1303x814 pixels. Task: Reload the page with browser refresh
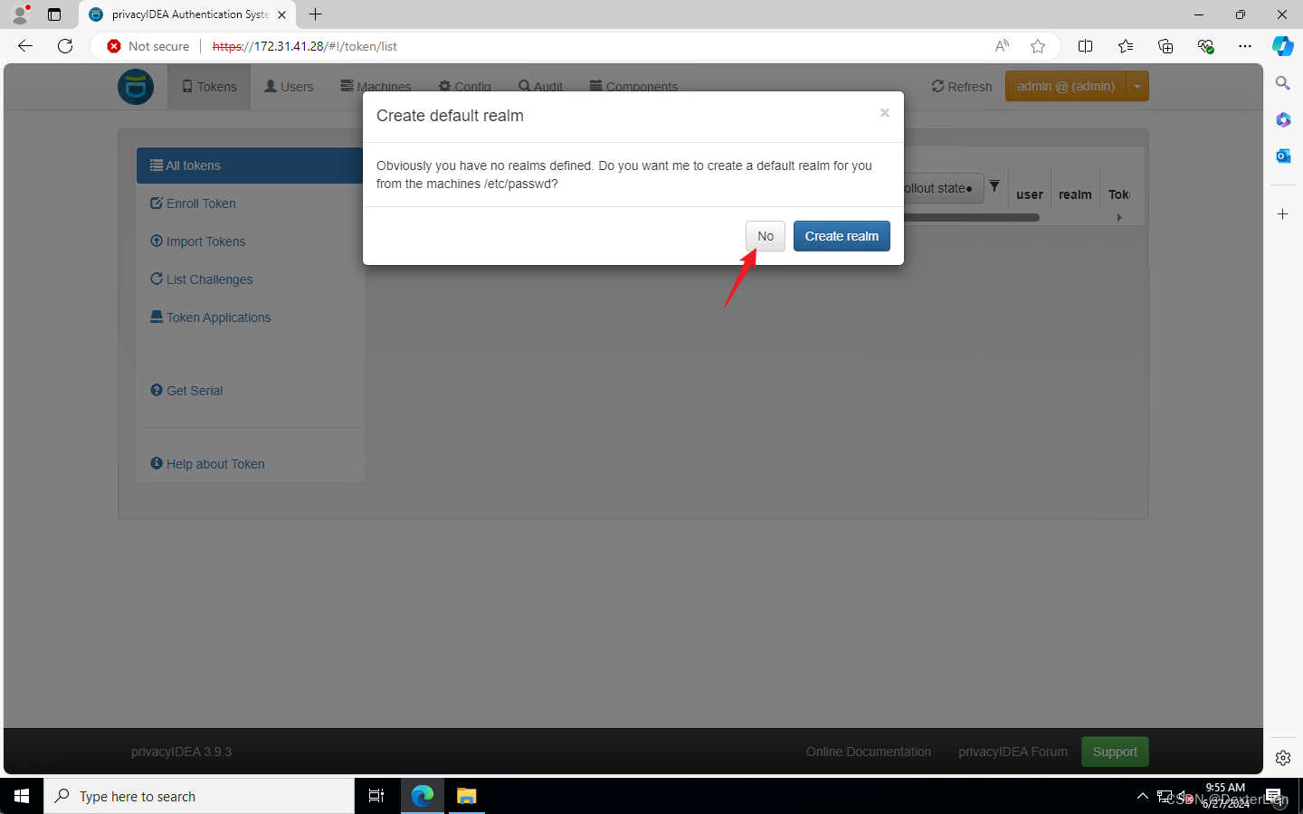click(x=65, y=46)
